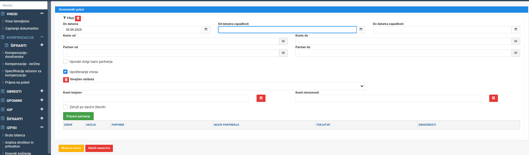The width and height of the screenshot is (529, 155).
Task: Collapse IZPISI menu section
Action: point(42,127)
